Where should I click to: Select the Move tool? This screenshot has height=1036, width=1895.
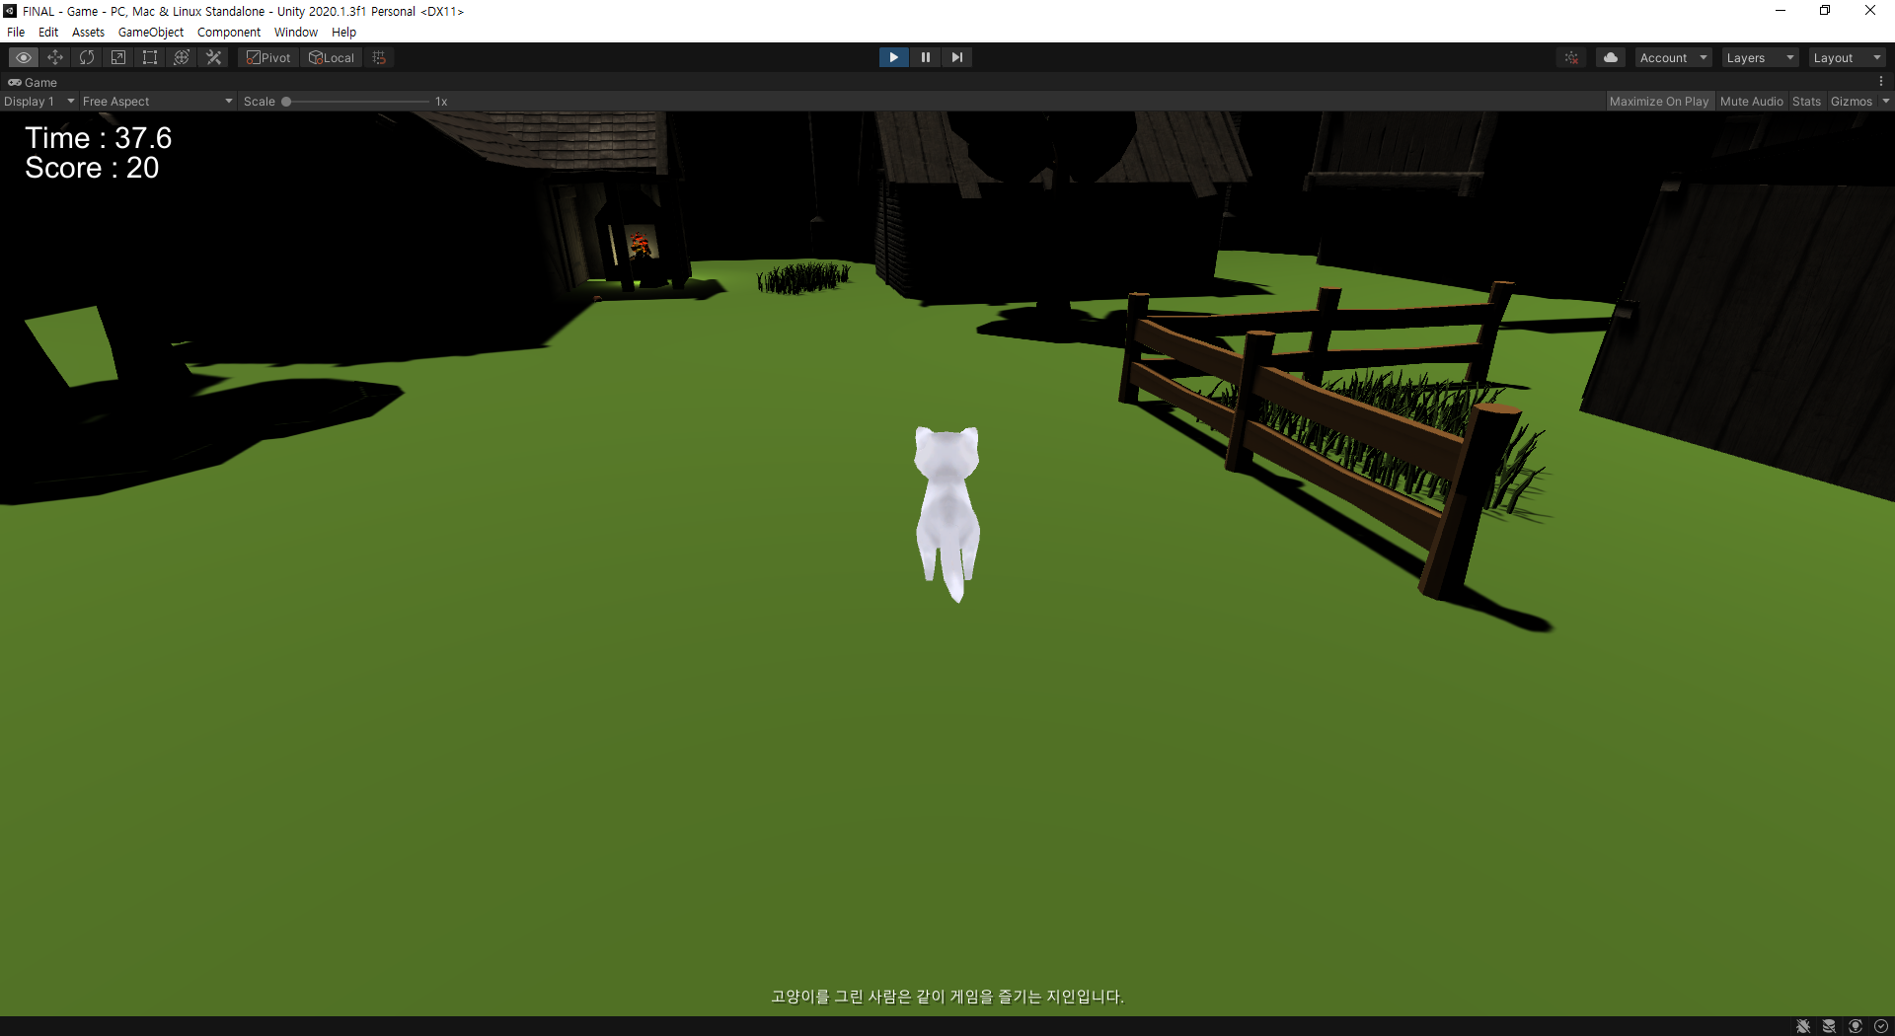click(54, 57)
